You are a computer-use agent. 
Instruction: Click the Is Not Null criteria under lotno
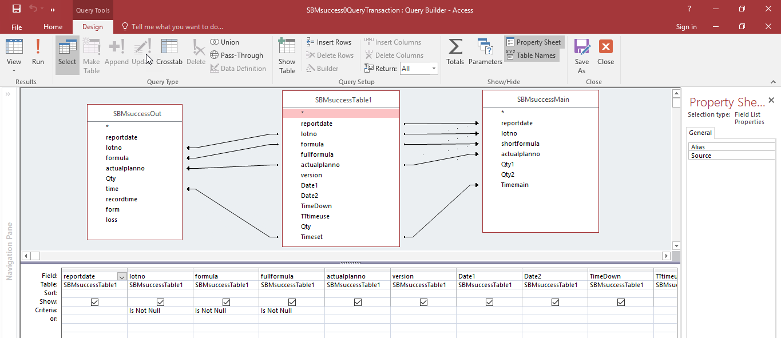(160, 311)
